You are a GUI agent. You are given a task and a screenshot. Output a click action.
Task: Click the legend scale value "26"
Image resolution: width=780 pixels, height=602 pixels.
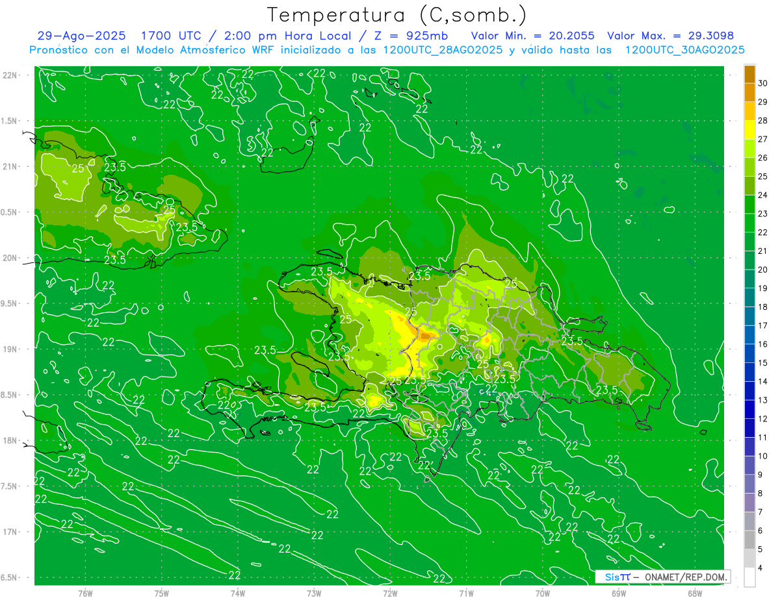(x=762, y=158)
